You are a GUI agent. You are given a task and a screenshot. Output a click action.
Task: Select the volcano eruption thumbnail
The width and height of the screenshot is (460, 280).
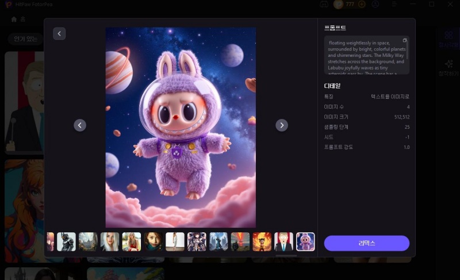(x=240, y=241)
